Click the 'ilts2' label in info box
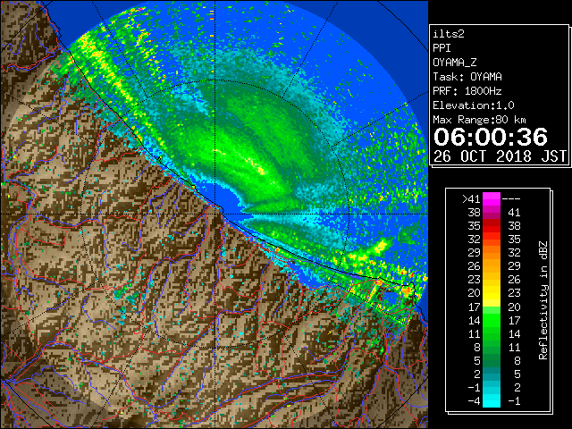 [449, 34]
